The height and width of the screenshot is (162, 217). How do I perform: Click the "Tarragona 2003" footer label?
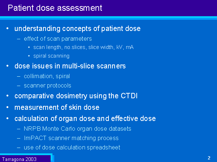tap(19, 159)
